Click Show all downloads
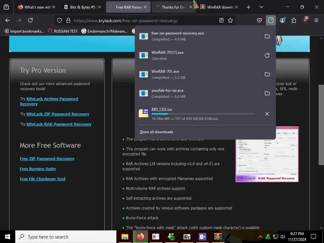This screenshot has width=324, height=243. [x=156, y=132]
